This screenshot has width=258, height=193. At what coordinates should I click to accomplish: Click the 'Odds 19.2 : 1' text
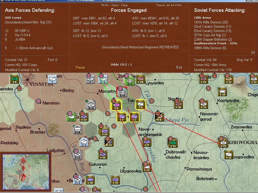121,65
